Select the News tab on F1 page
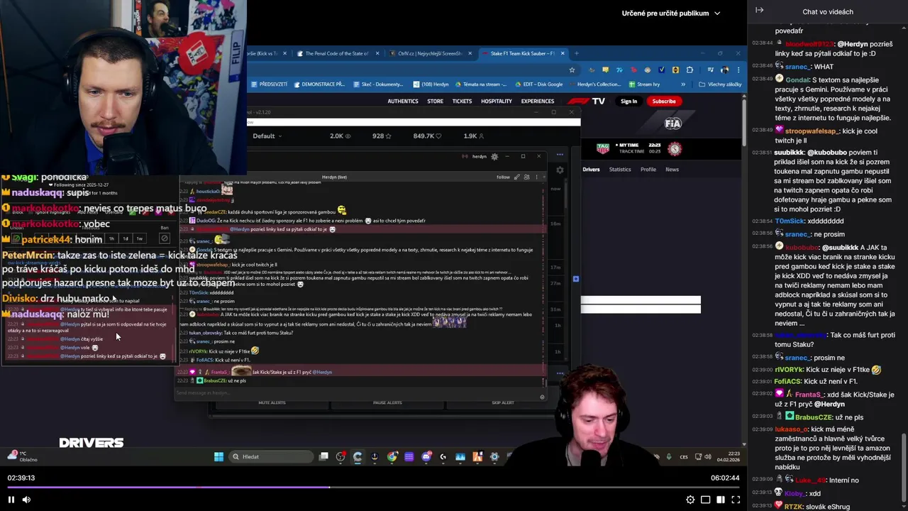Viewport: 908px width, 511px height. coord(672,169)
